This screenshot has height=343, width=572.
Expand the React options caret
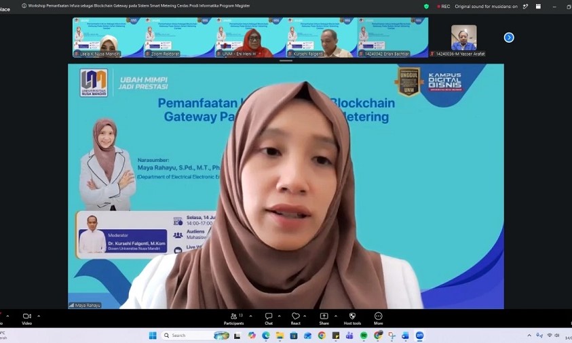pos(305,316)
